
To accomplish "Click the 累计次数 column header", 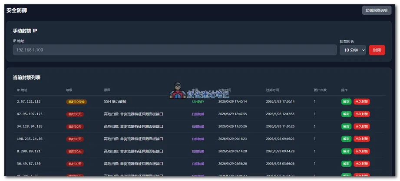I will coord(320,90).
